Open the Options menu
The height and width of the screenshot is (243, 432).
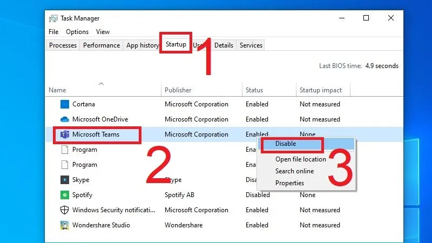click(x=77, y=32)
